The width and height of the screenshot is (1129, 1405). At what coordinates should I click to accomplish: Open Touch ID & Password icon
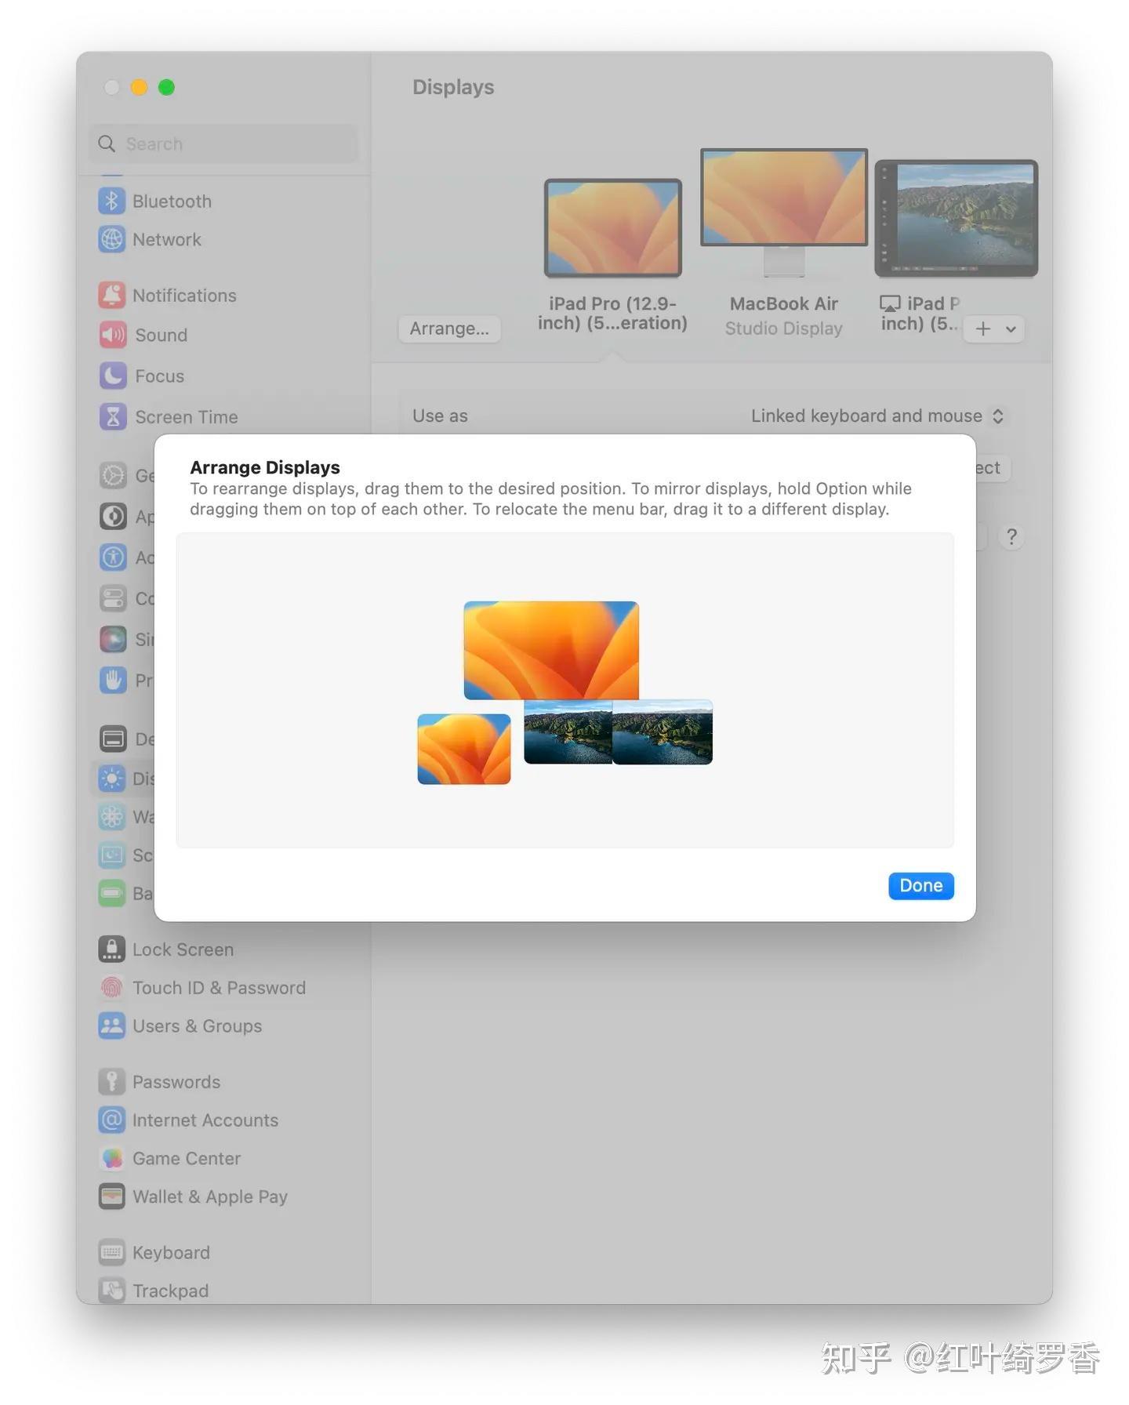pos(111,987)
